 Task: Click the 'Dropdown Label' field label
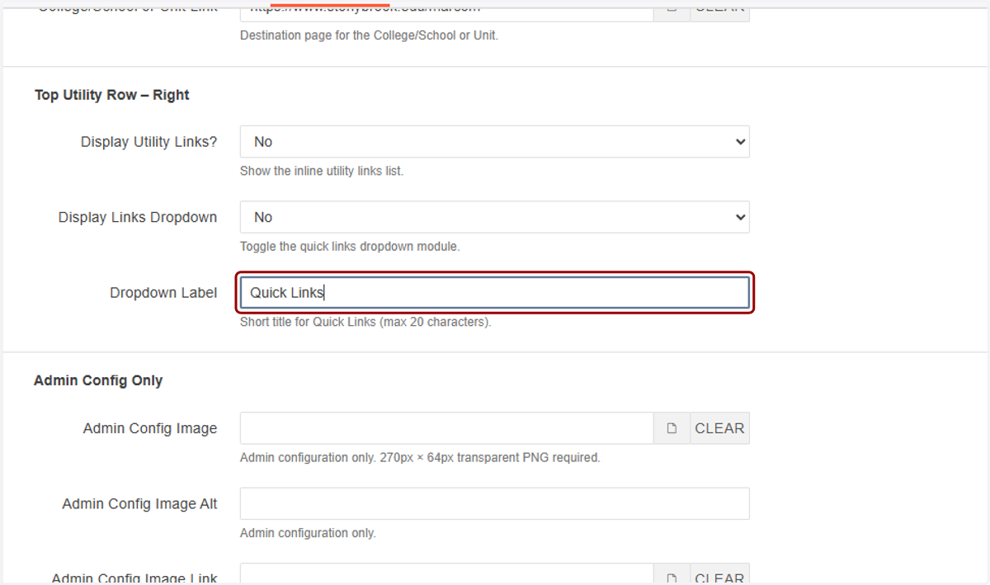pyautogui.click(x=163, y=293)
